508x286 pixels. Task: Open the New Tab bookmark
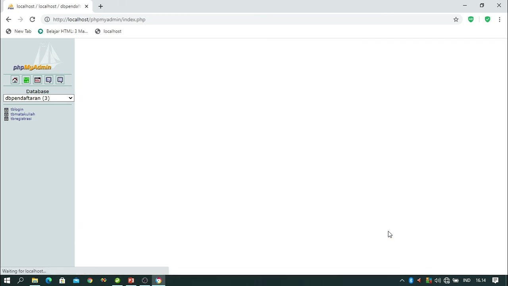[x=19, y=31]
